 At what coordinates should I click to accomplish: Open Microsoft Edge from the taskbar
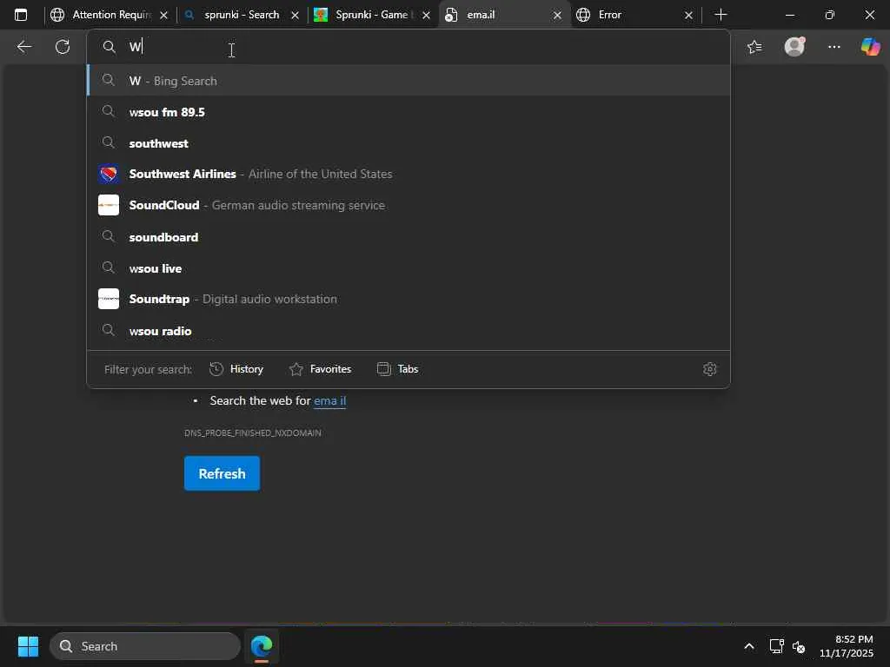[262, 646]
